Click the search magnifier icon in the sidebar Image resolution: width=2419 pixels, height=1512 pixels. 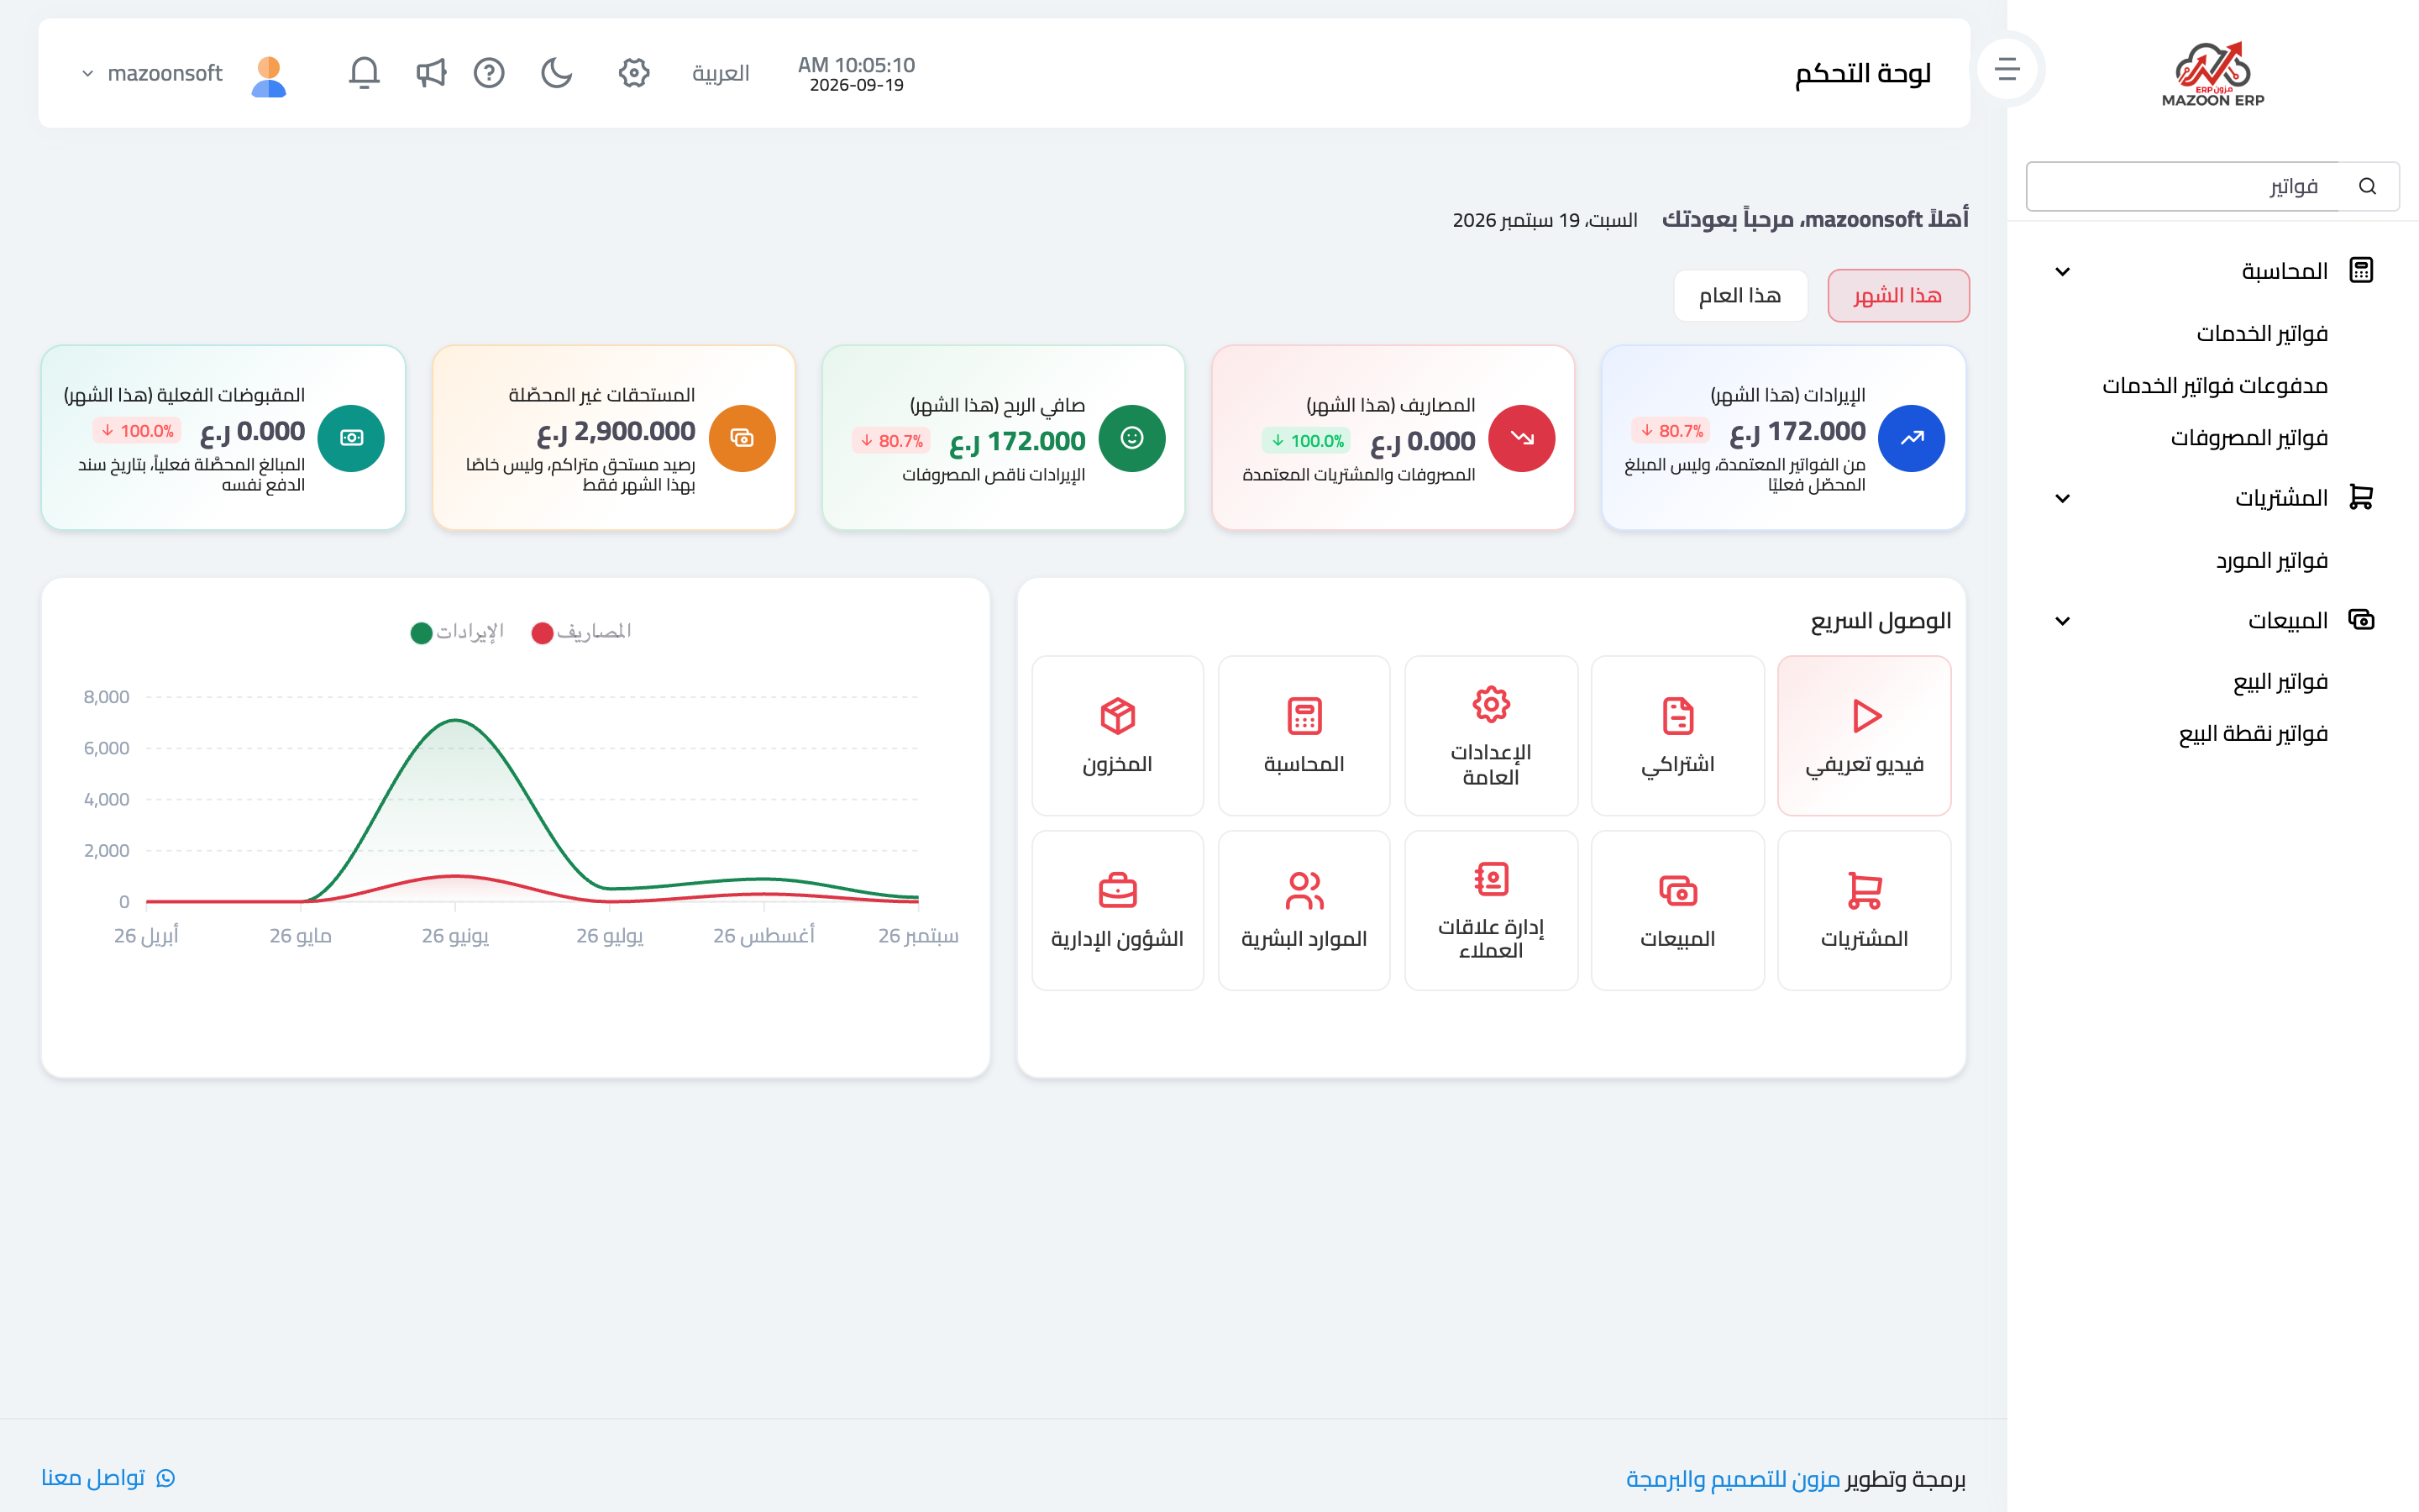coord(2367,186)
